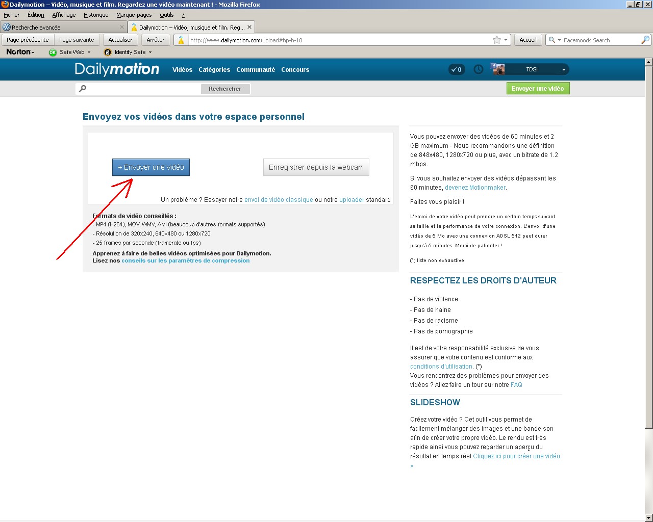653x522 pixels.
Task: Open the ? help menu
Action: tap(183, 15)
